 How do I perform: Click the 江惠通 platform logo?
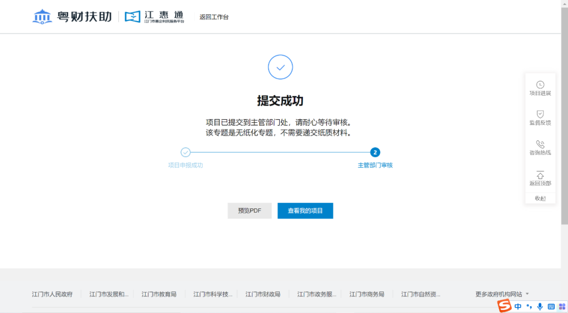point(155,17)
